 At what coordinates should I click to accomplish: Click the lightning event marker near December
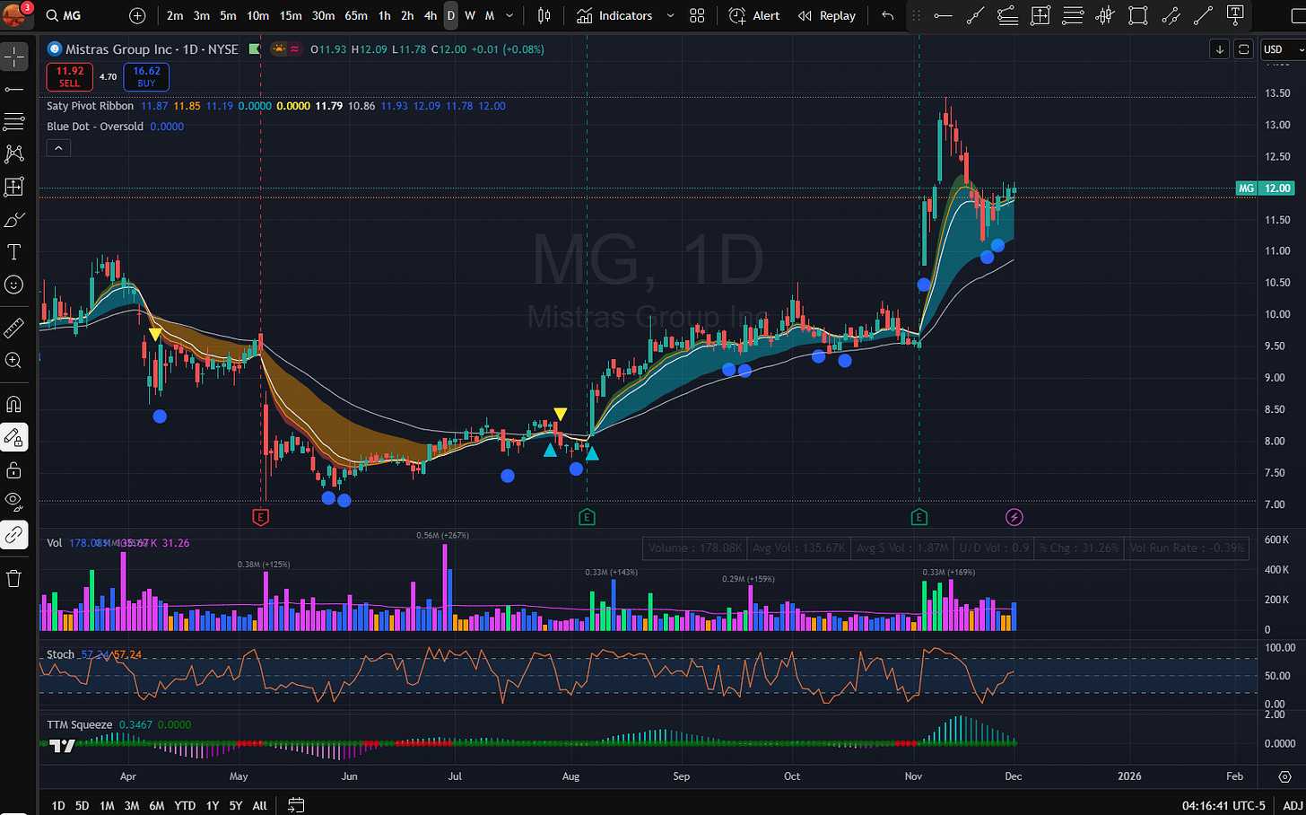(1014, 516)
